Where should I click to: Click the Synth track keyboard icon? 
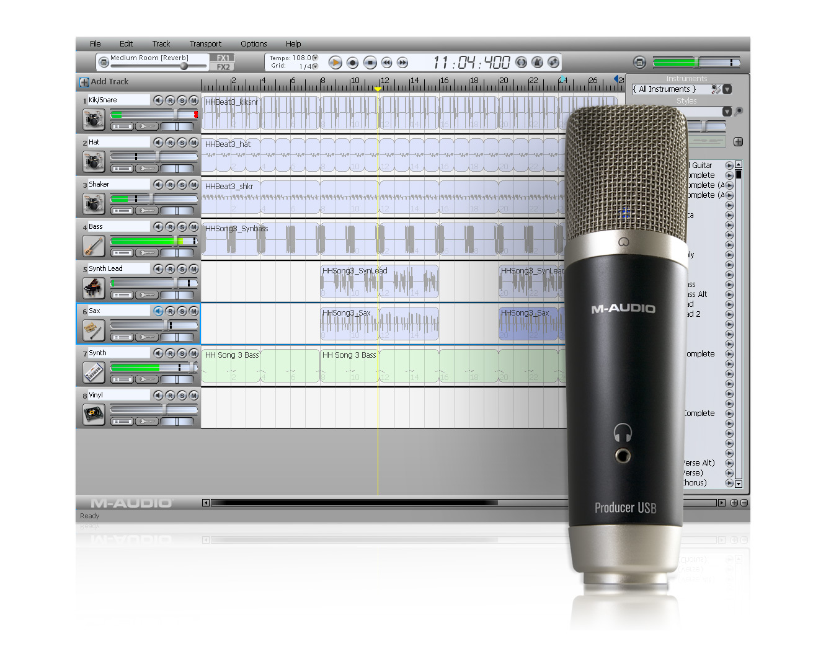pyautogui.click(x=94, y=372)
